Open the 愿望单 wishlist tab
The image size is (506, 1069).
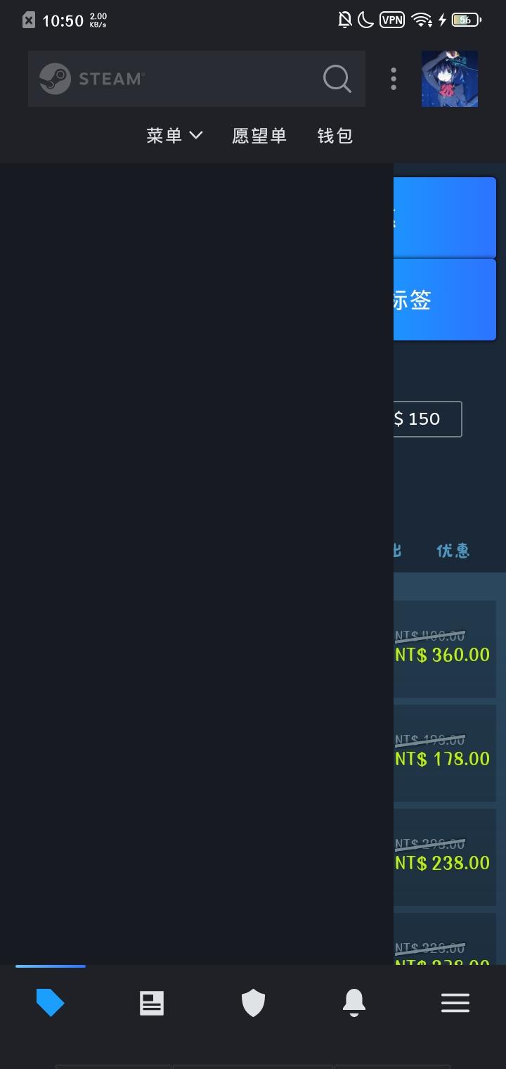(x=259, y=136)
